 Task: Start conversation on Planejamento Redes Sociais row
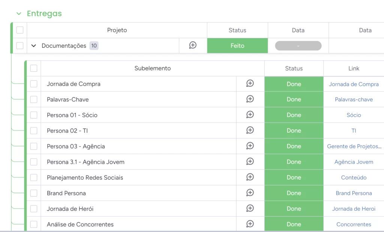(250, 177)
